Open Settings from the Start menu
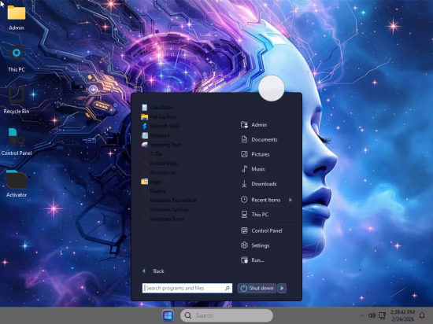This screenshot has height=324, width=433. [255, 245]
